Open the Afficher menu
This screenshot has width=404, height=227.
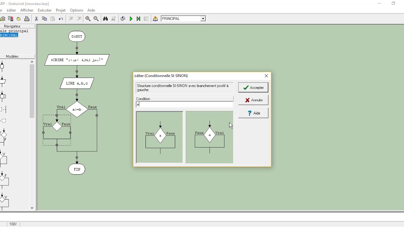[x=27, y=10]
